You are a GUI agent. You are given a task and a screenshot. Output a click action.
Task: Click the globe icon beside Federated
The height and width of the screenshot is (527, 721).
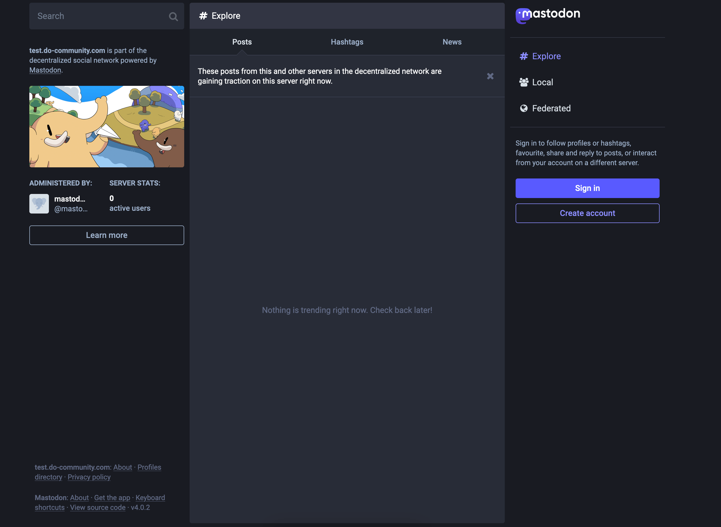click(x=523, y=108)
